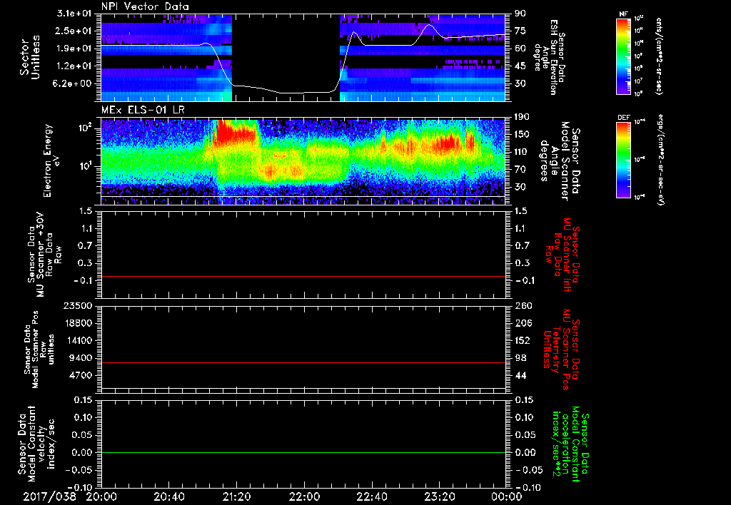Click the 190 scanner angle tick label
Viewport: 731px width, 505px height.
pyautogui.click(x=523, y=117)
